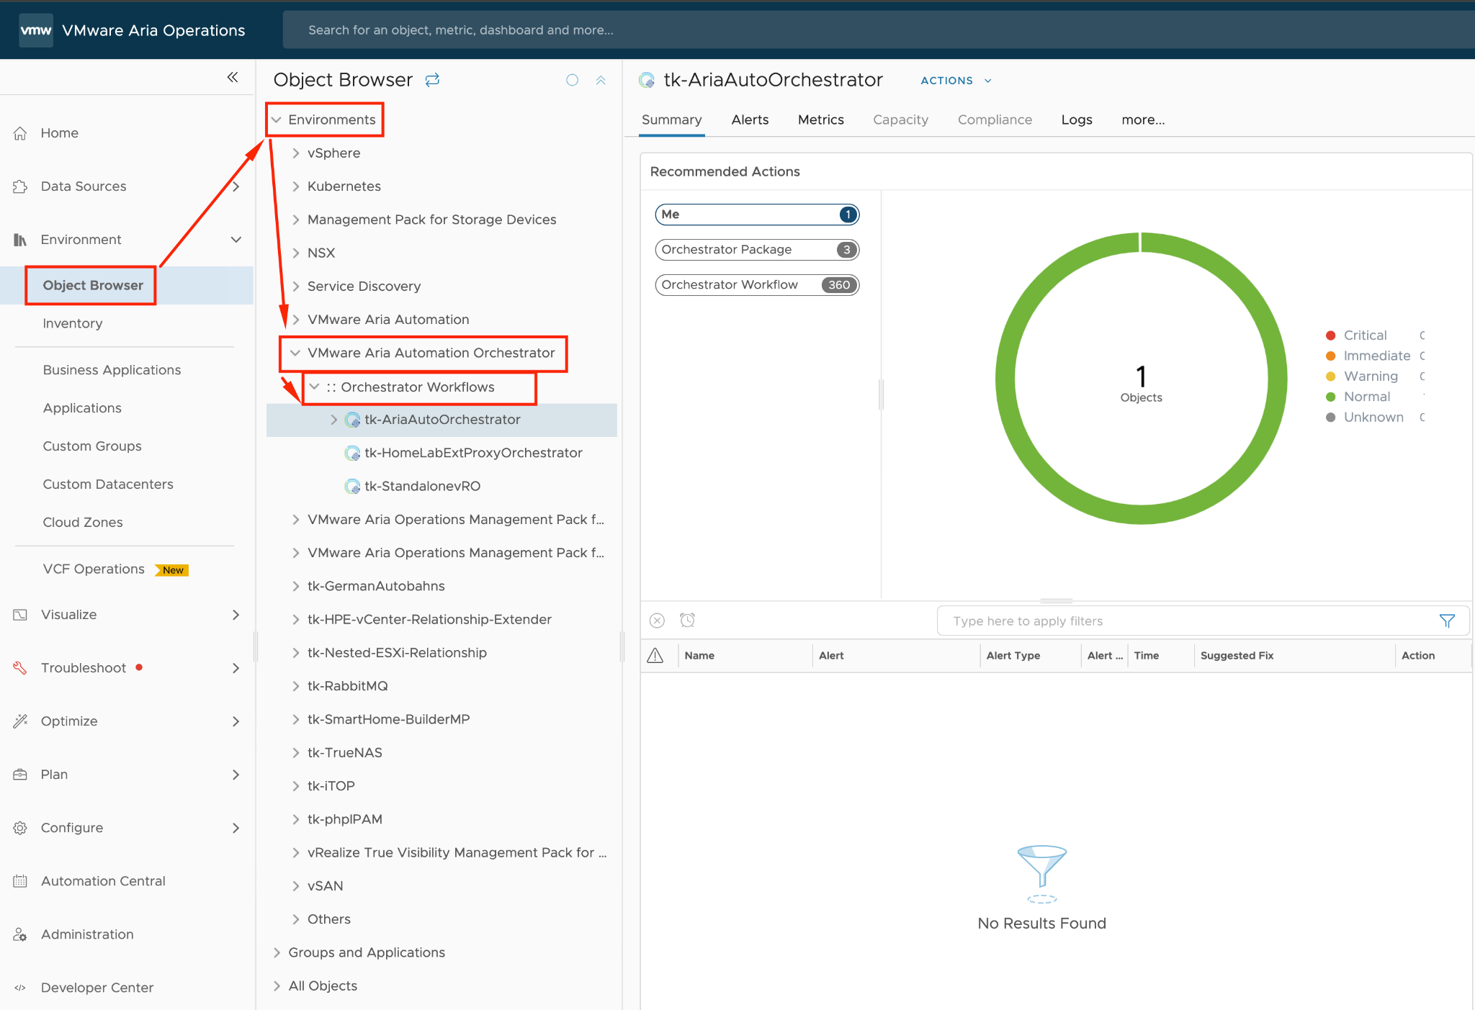
Task: Open the Logs tab
Action: (x=1077, y=120)
